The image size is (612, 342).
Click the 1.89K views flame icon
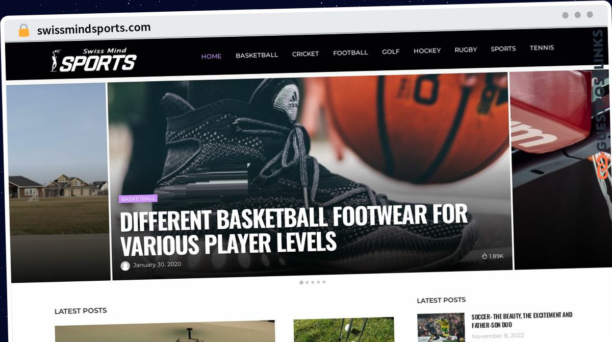[484, 256]
